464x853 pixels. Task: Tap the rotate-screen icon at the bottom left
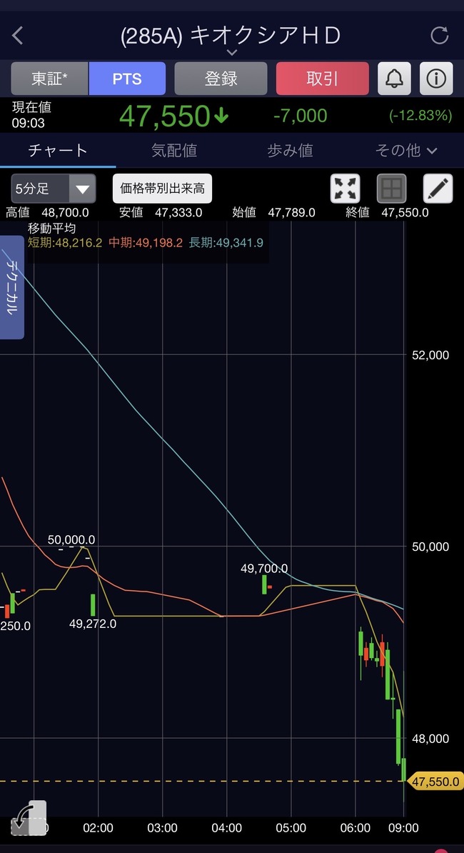click(29, 818)
